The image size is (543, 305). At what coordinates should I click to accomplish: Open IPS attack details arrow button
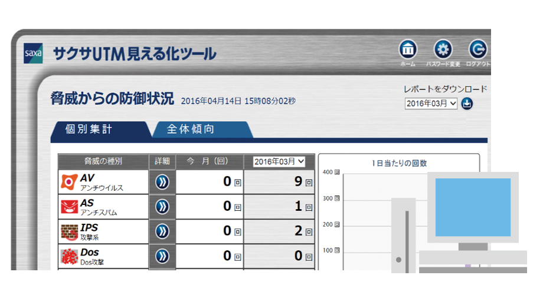[162, 231]
